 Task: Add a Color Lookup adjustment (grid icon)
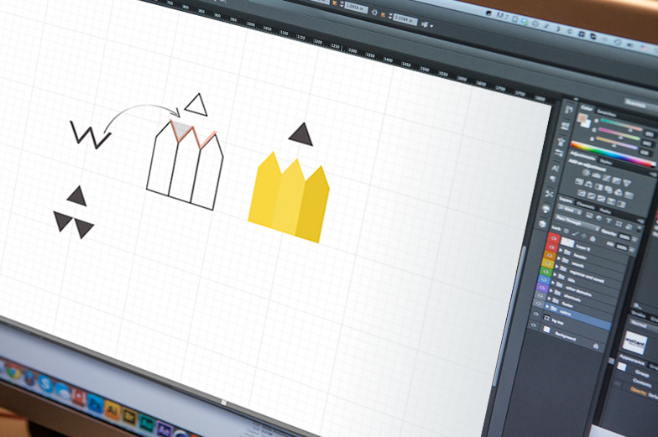click(x=629, y=195)
